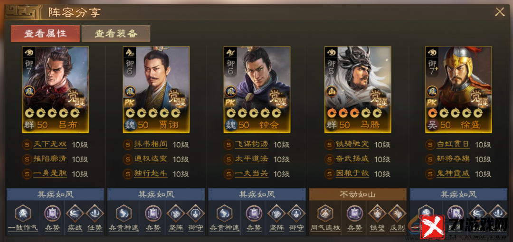Select the 一鼓作气 formation icon

(23, 213)
